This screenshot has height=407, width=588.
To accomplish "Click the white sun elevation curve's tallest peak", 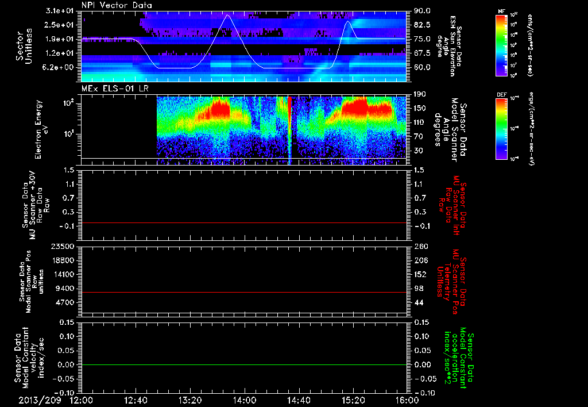I will [227, 14].
